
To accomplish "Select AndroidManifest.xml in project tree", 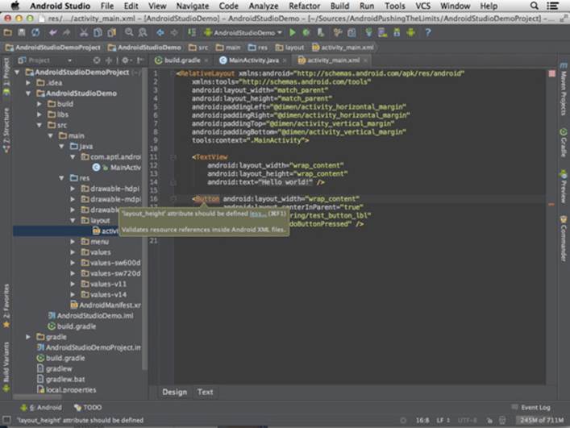I will (106, 305).
